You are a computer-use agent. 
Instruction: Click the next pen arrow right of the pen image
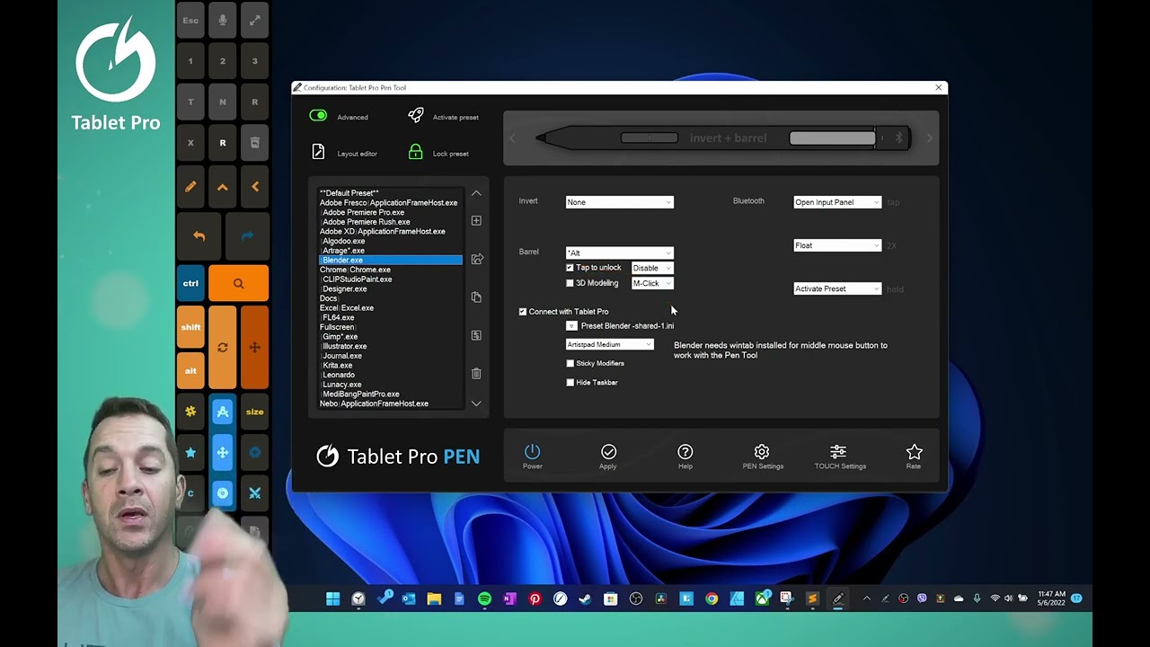click(x=929, y=138)
